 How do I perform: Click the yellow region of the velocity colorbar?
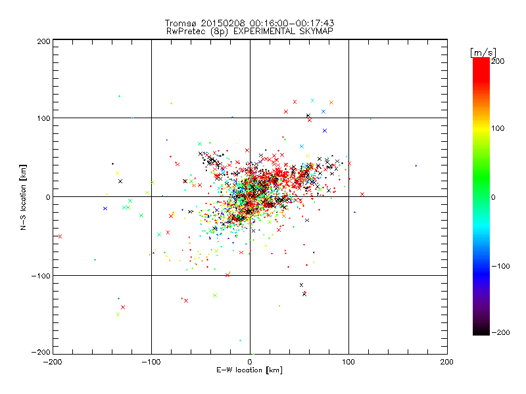click(x=481, y=129)
